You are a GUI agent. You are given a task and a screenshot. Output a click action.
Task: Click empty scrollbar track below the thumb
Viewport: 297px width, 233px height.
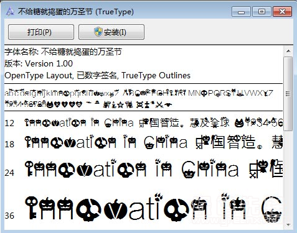point(288,176)
